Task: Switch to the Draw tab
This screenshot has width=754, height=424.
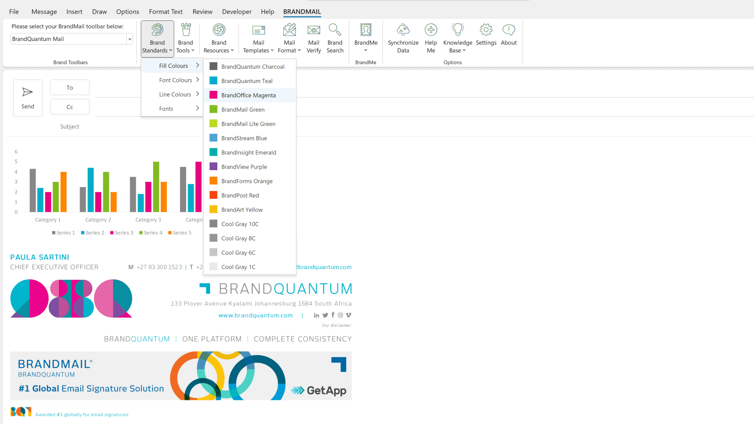Action: coord(99,12)
